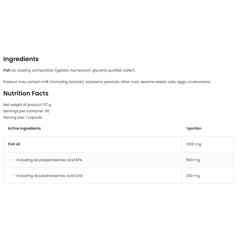This screenshot has width=237, height=237.
Task: Select the bold word Fish in ingredients
Action: (x=7, y=70)
